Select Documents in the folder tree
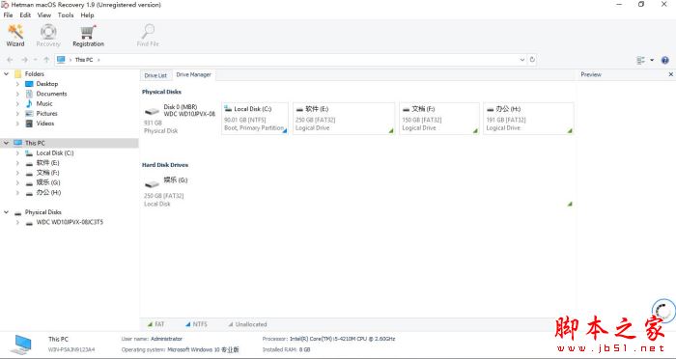Viewport: 676px width, 359px height. 51,94
